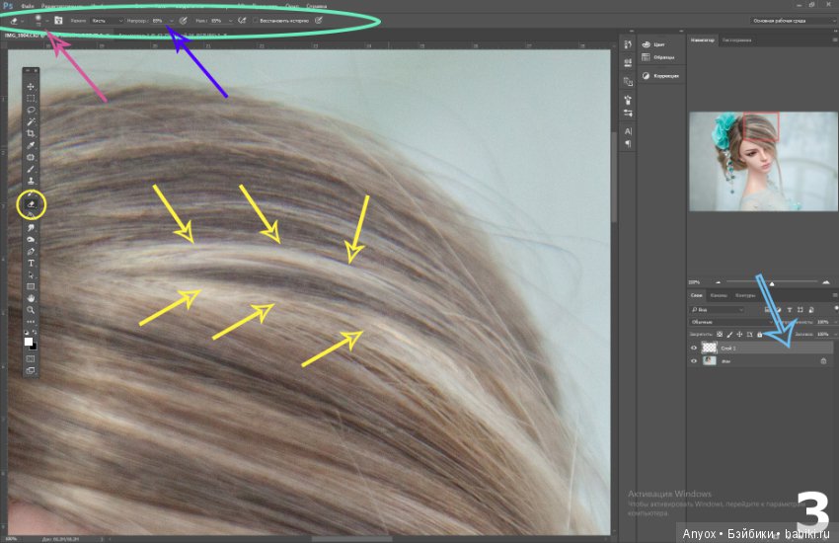Lock transparent pixels icon
The height and width of the screenshot is (543, 839).
(720, 335)
